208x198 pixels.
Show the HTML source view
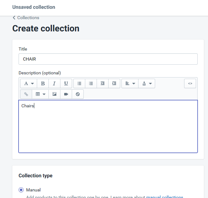pos(190,83)
